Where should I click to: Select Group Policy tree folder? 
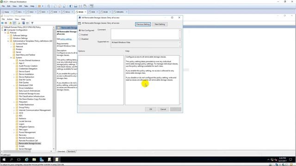(24, 107)
